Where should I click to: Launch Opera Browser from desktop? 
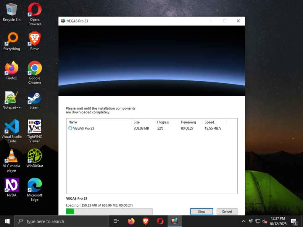point(35,14)
